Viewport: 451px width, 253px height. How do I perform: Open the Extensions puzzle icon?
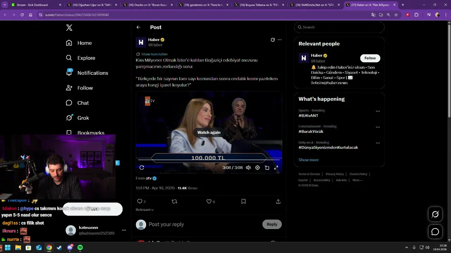tap(416, 15)
